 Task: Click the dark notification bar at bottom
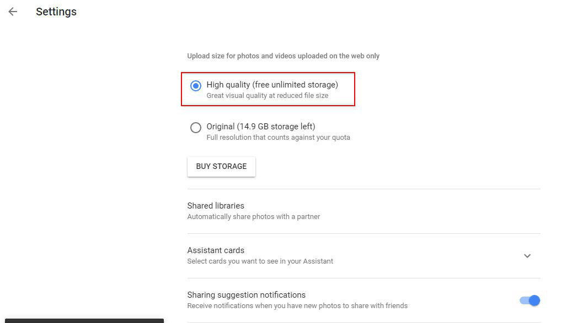82,320
